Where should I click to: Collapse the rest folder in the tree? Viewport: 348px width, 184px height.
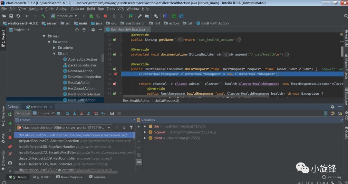pos(44,36)
